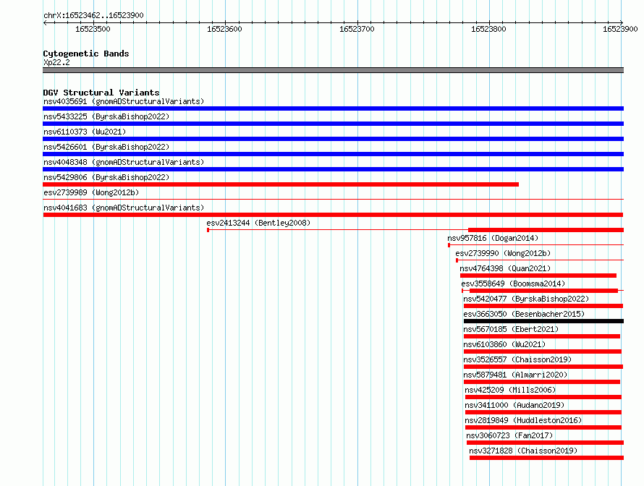644x486 pixels.
Task: Click nsv2819849 (Huddleston2016) label
Action: [523, 420]
